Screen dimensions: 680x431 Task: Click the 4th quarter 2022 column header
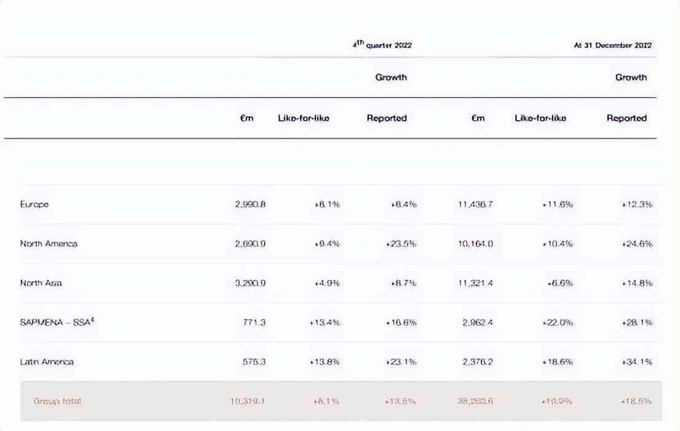tap(382, 45)
